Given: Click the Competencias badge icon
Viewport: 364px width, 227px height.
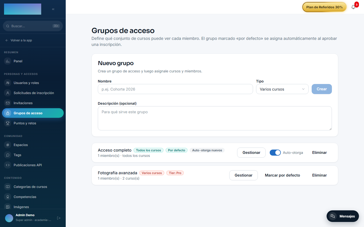Looking at the screenshot, I should point(8,197).
